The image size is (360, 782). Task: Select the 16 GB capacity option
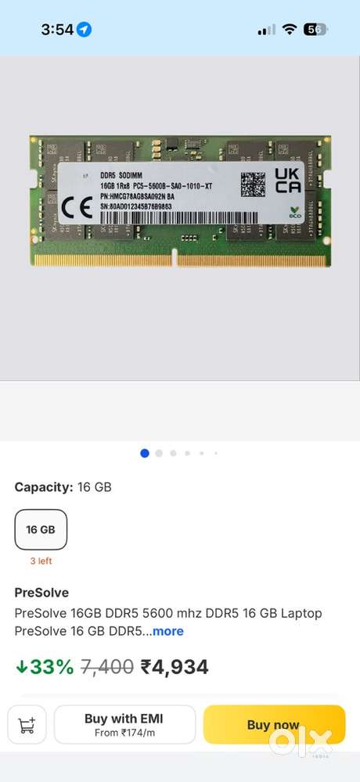tap(41, 529)
